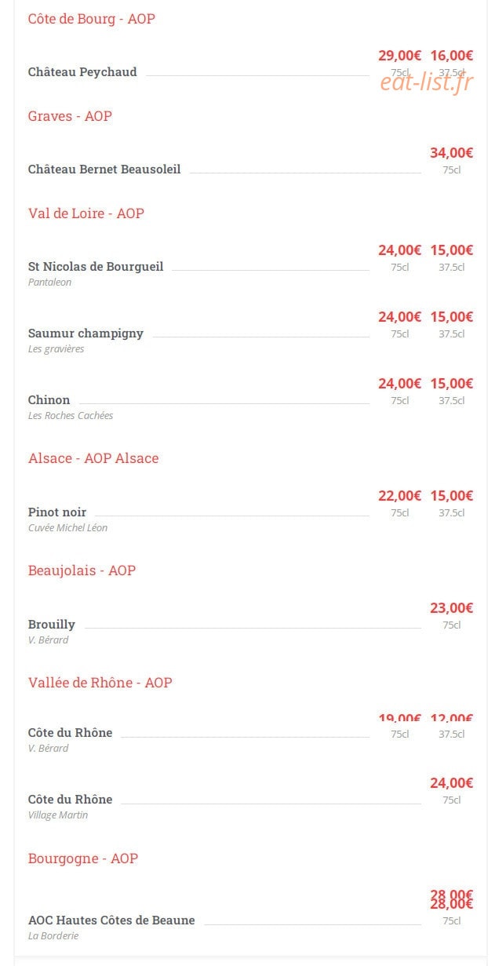Click the Bourgogne - AOP heading
This screenshot has width=495, height=966.
(x=83, y=858)
